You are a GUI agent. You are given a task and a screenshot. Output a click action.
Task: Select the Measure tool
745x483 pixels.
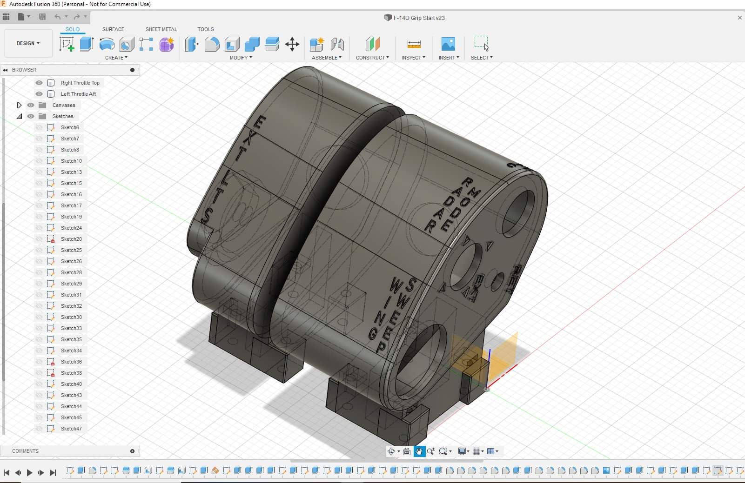[x=414, y=44]
